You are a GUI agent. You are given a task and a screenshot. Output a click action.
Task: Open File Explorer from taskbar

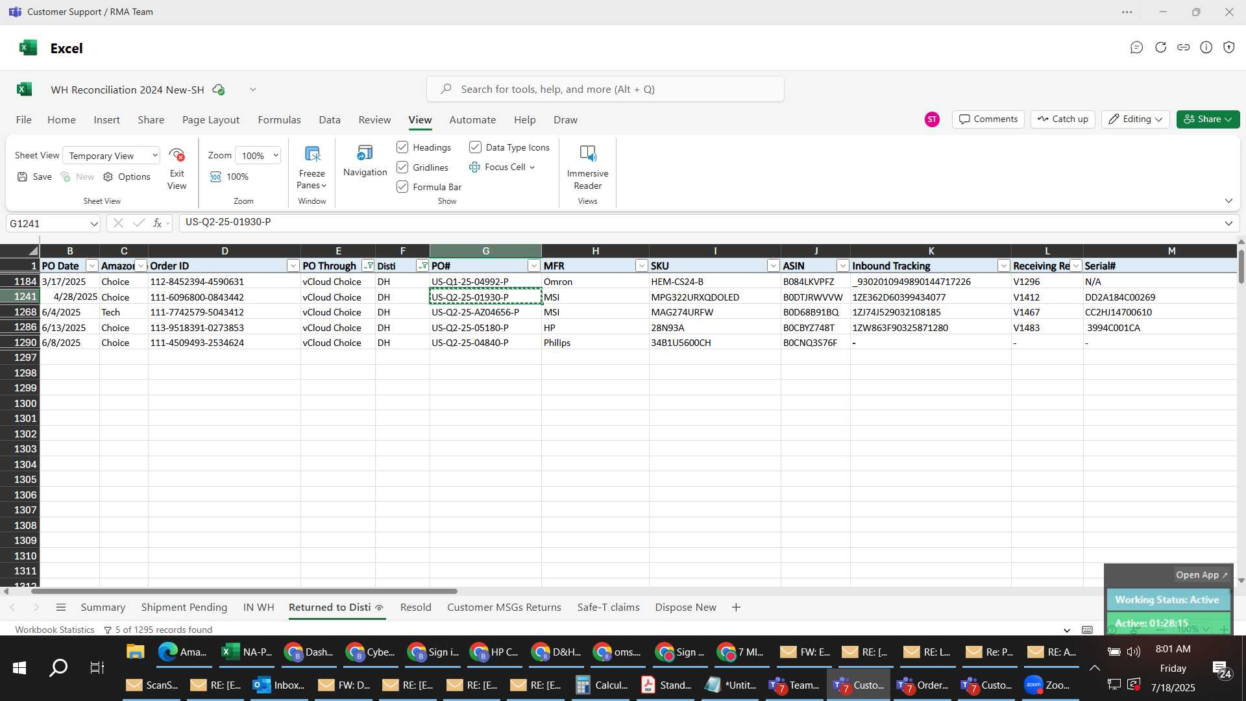tap(135, 652)
